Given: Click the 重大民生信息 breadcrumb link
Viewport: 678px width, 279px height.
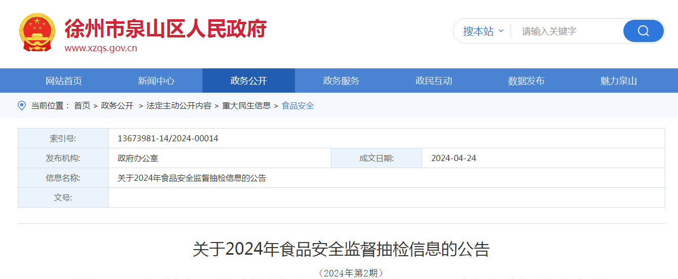Looking at the screenshot, I should pos(246,106).
